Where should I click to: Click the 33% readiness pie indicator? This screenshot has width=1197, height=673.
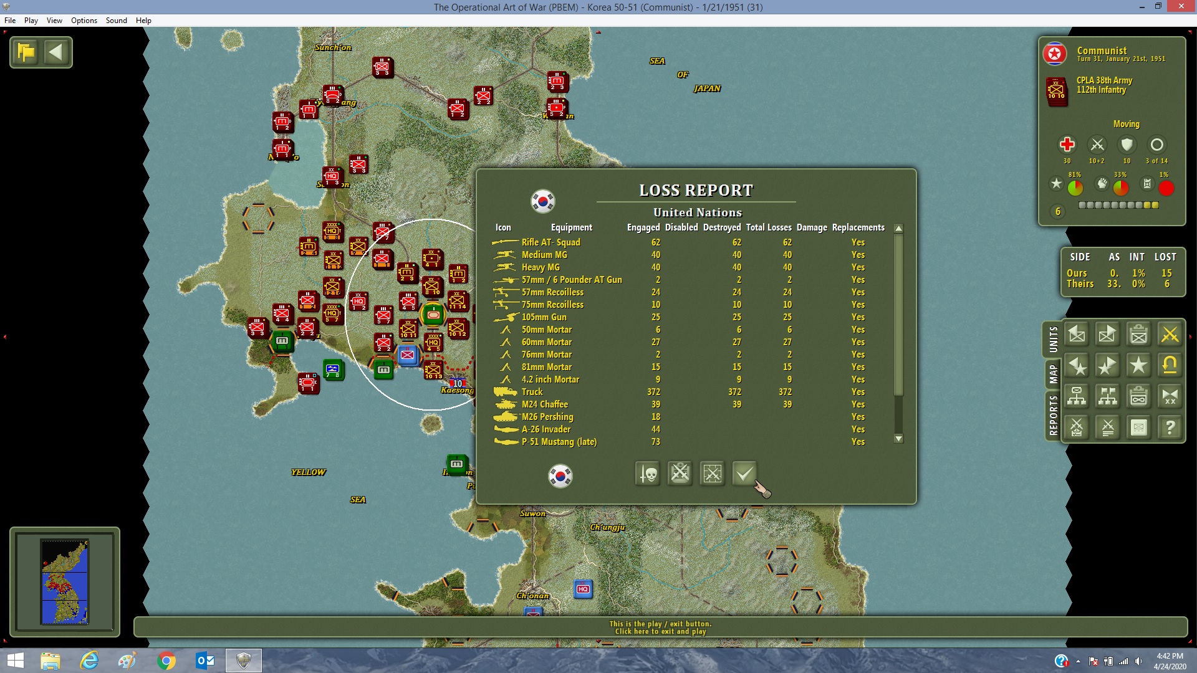(x=1120, y=188)
